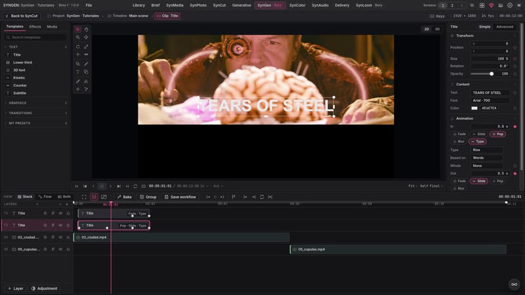
Task: Enable the Fade in-animation option
Action: pos(459,134)
